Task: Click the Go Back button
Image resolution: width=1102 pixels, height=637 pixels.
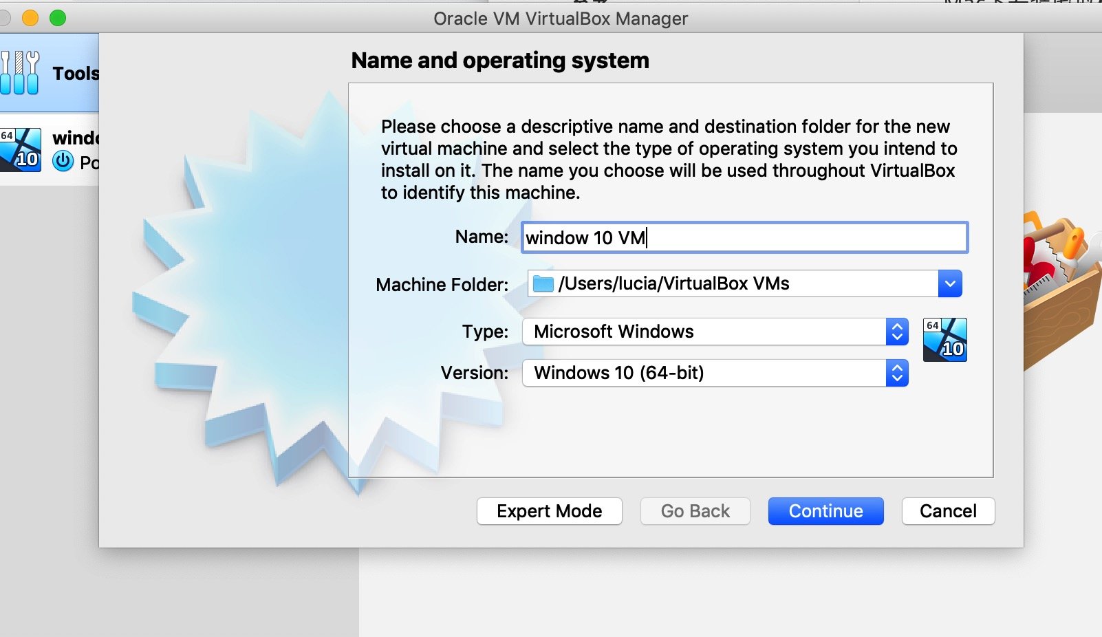Action: (695, 511)
